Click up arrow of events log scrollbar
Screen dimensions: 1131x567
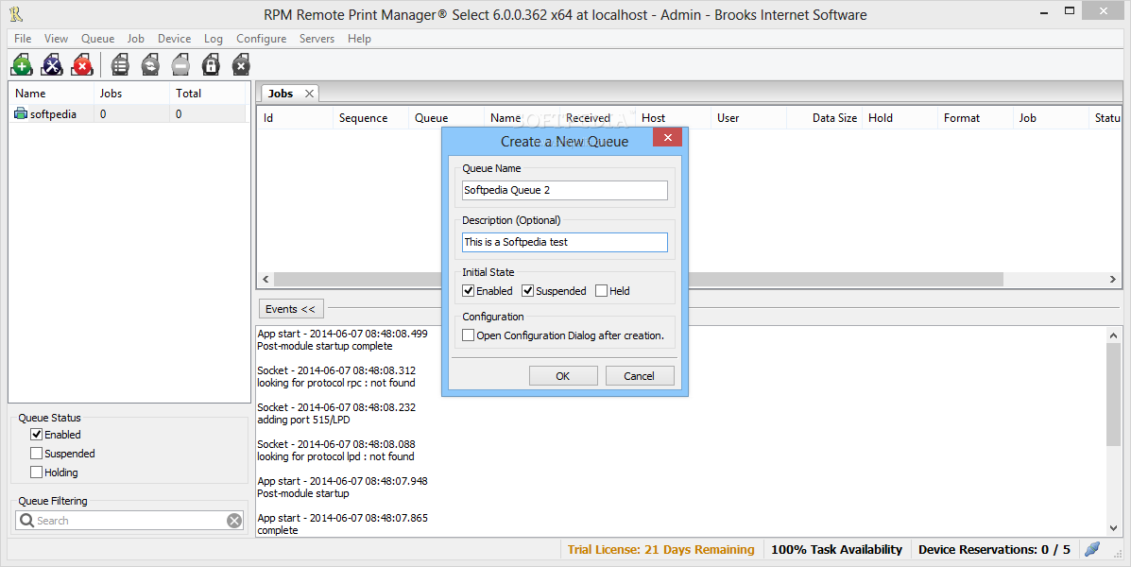[x=1114, y=335]
